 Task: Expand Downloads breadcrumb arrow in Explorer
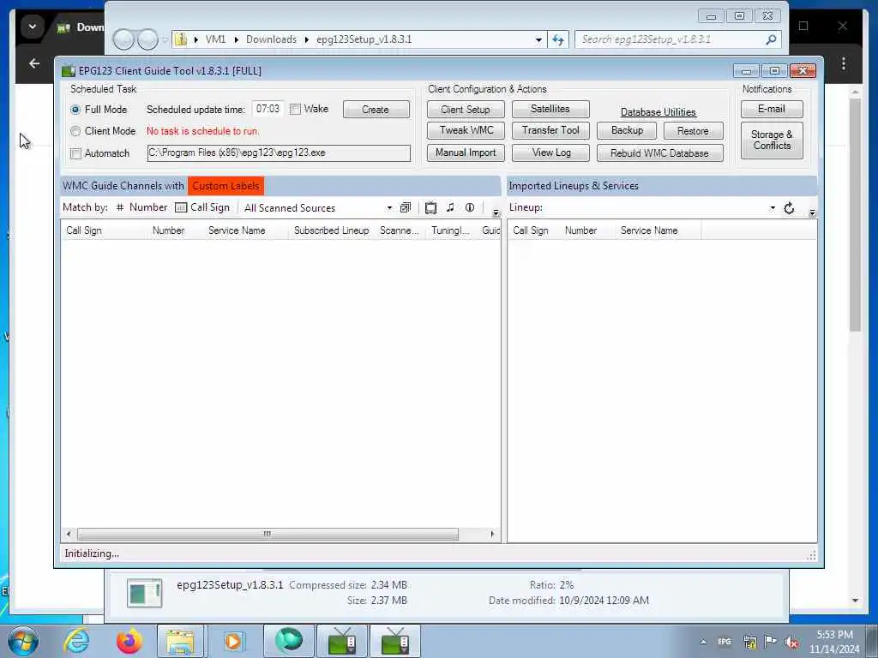coord(307,39)
